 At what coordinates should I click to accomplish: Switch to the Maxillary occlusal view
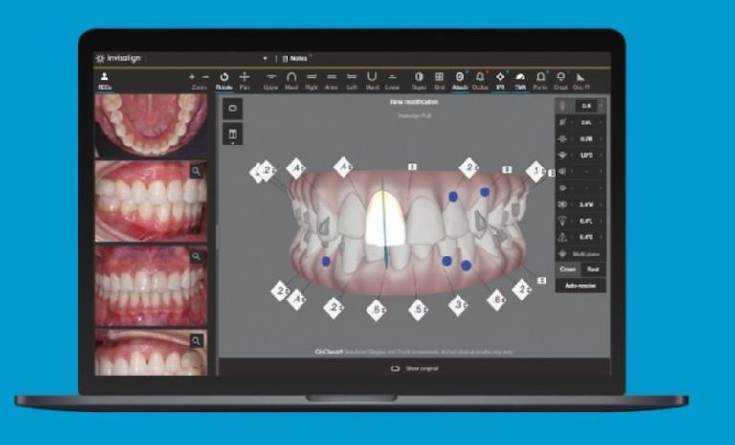click(291, 80)
